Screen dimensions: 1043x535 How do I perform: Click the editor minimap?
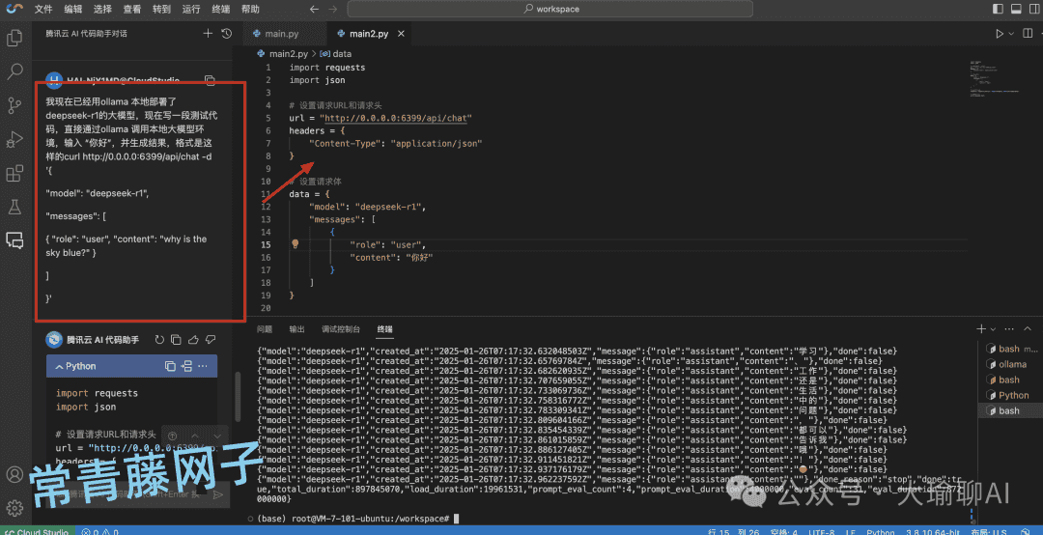(995, 80)
